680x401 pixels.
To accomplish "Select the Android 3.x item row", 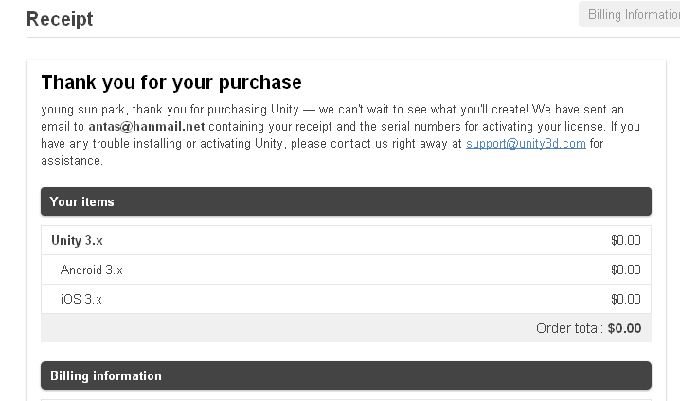I will [346, 270].
